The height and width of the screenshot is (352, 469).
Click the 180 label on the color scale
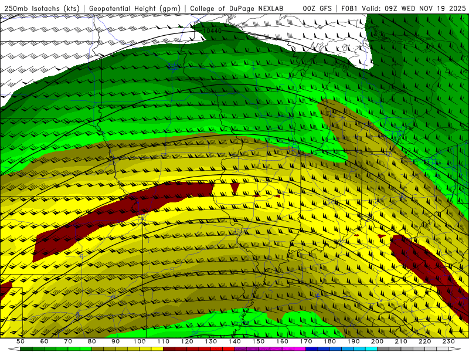[329, 341]
